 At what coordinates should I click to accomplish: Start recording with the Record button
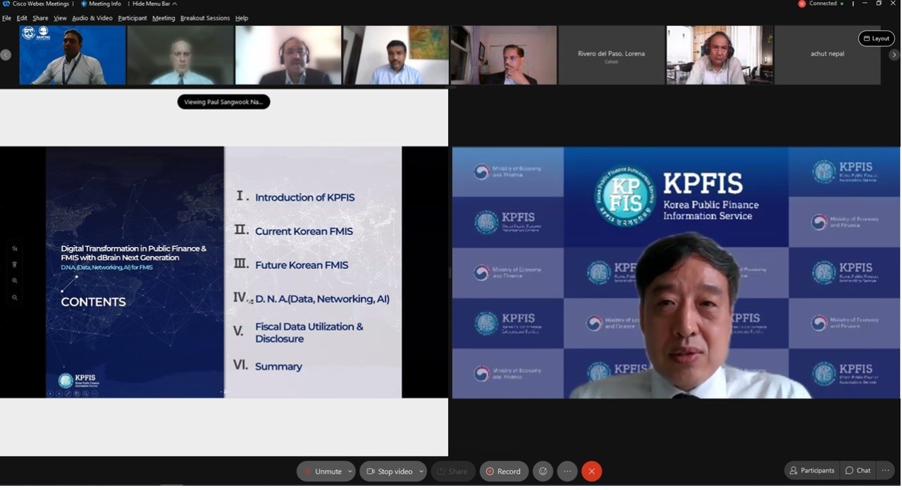pyautogui.click(x=503, y=471)
